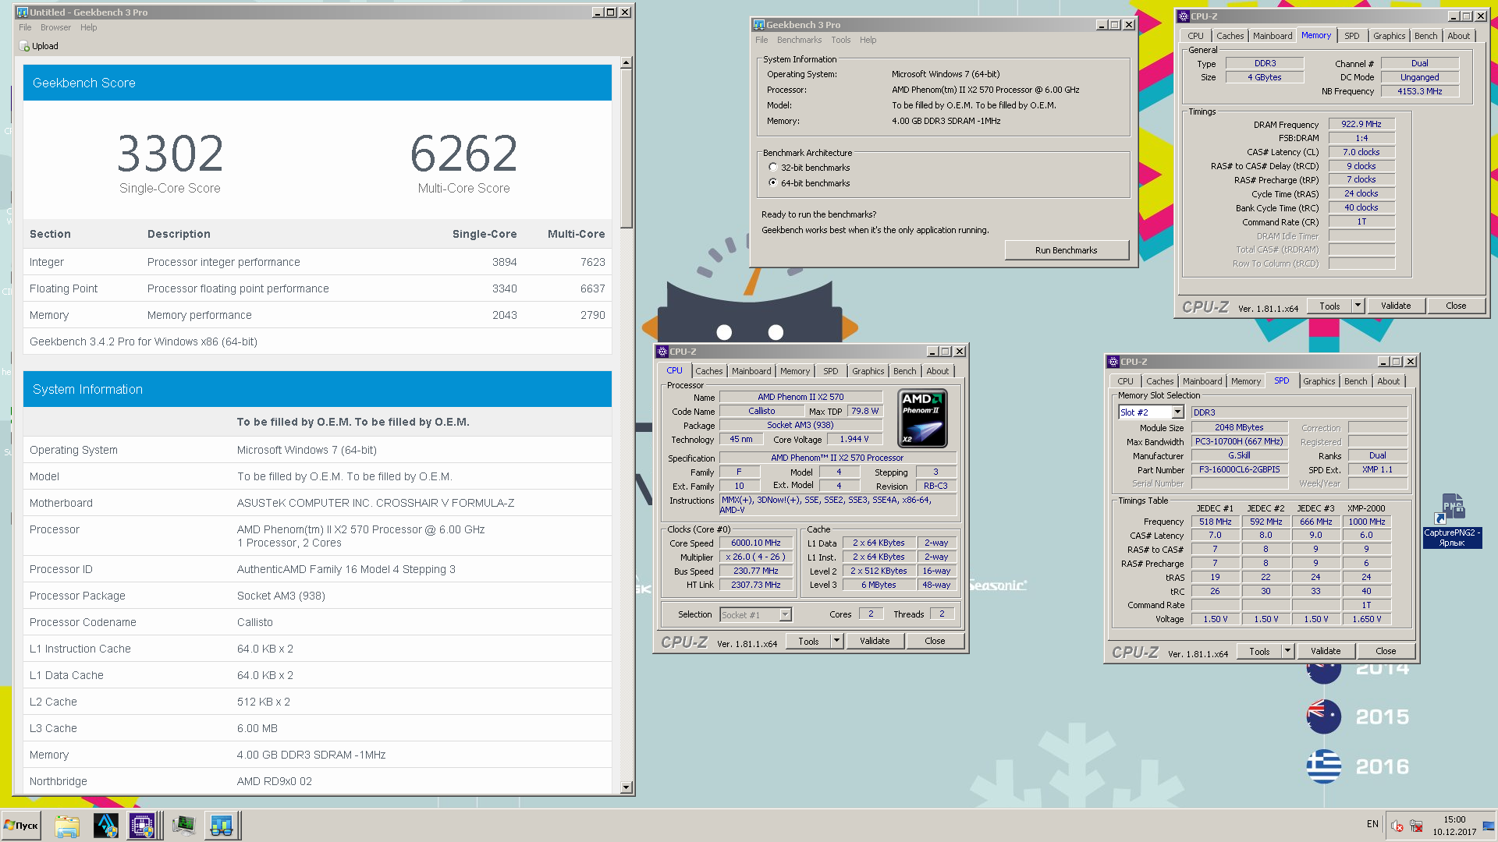The width and height of the screenshot is (1498, 842).
Task: Open the Memory Slot Selection dropdown showing Slot #2
Action: [1152, 412]
